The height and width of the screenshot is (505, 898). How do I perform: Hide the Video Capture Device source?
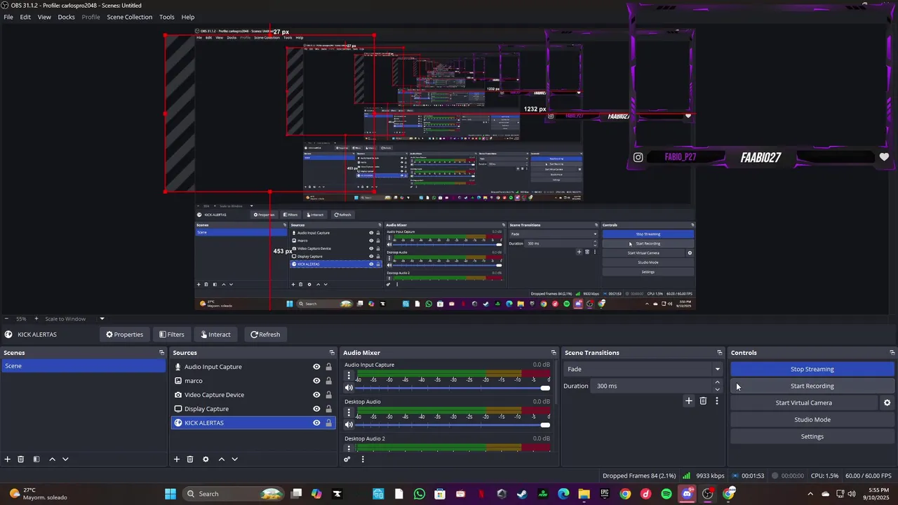click(316, 395)
